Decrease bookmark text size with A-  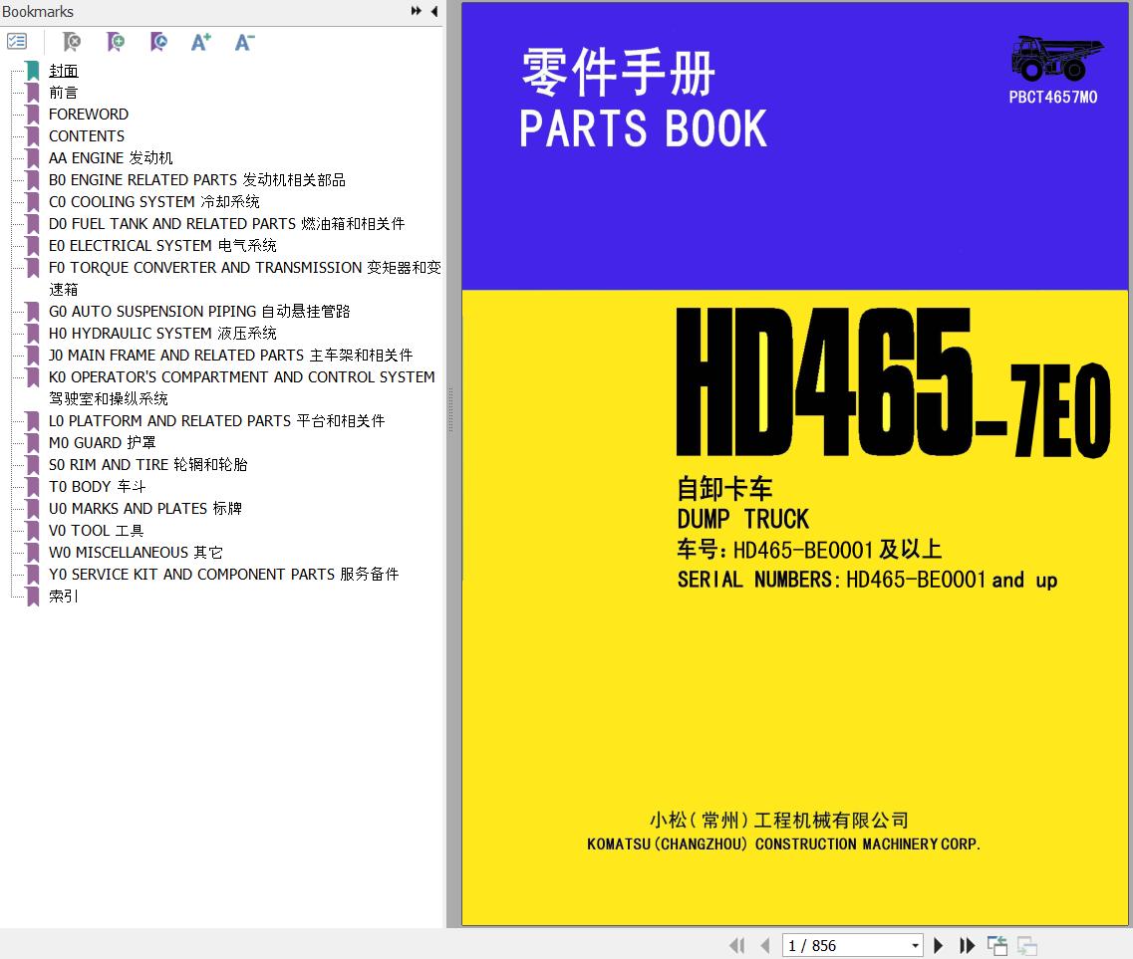(x=244, y=42)
